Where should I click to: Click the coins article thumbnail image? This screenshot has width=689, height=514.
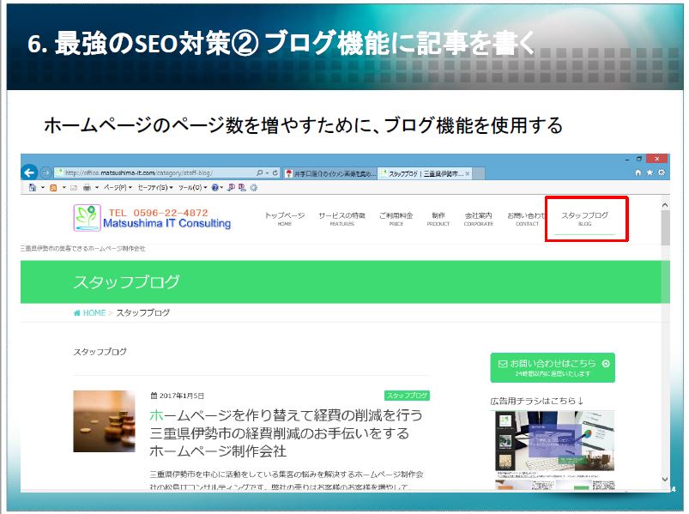point(104,421)
